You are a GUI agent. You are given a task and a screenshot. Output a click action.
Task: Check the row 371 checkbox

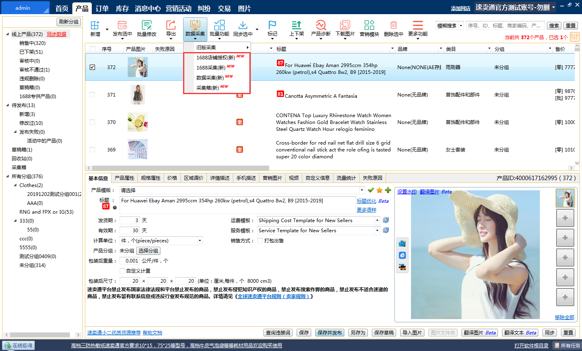93,95
